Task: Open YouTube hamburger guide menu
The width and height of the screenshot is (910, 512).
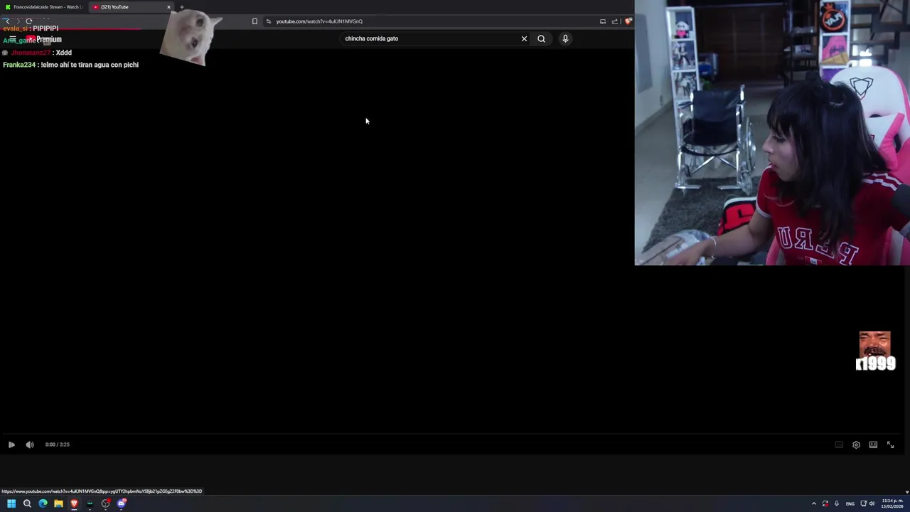Action: [12, 39]
